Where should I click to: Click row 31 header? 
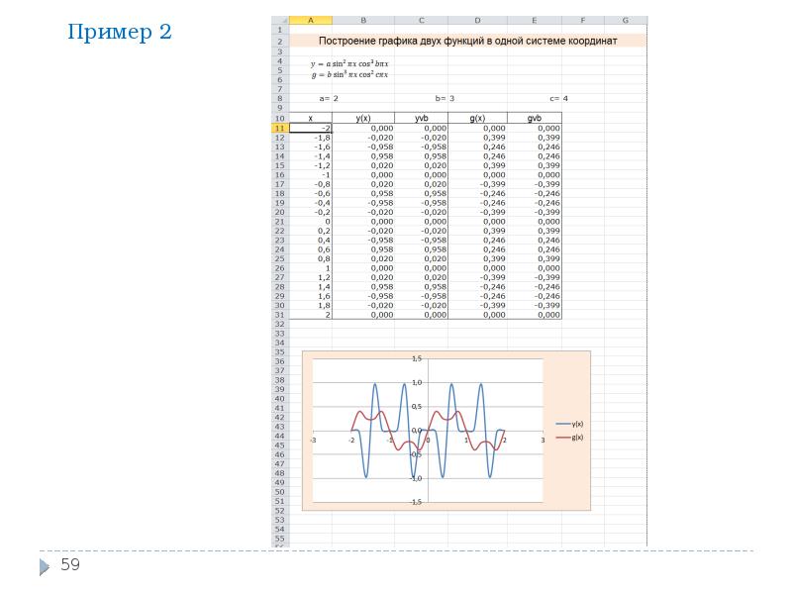279,314
